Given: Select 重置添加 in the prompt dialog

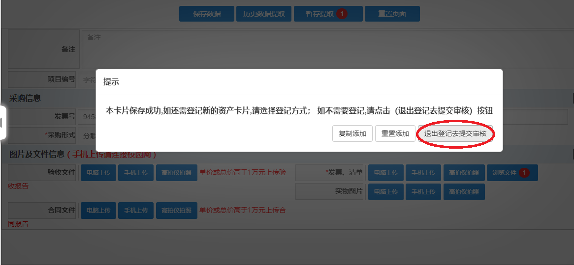Looking at the screenshot, I should (395, 133).
